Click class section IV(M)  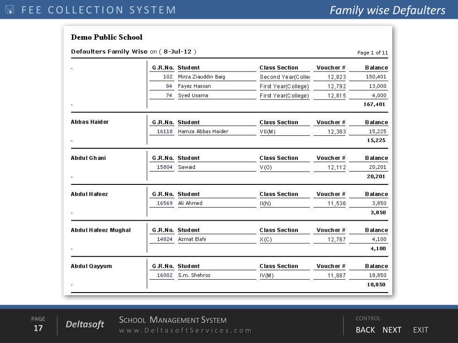point(267,276)
